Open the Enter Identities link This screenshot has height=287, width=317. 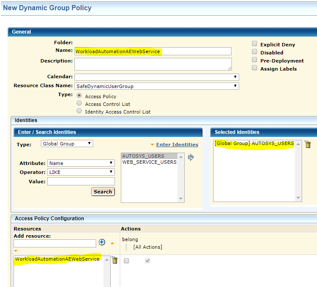(177, 145)
